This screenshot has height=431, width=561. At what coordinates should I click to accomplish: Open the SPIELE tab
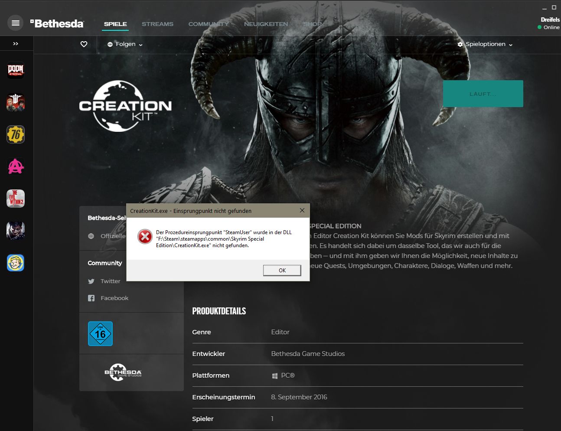pos(115,24)
